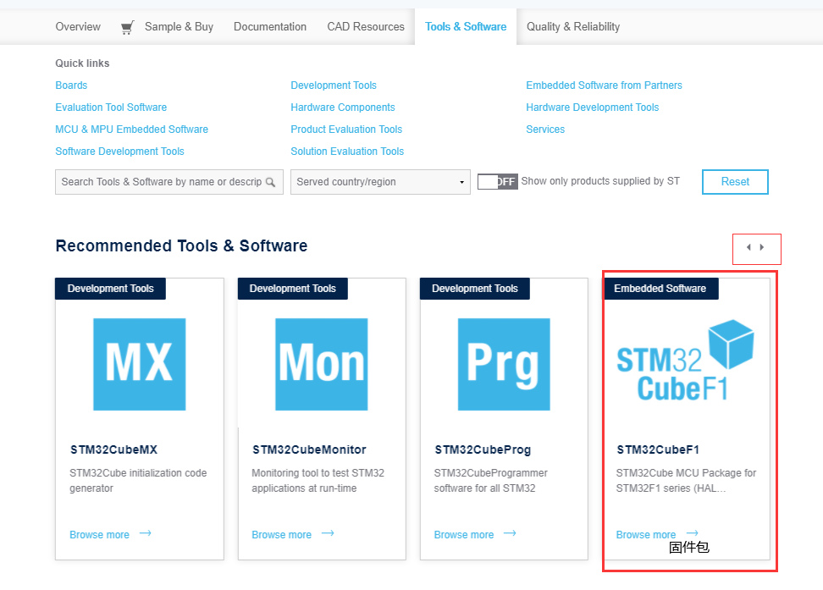
Task: Open the Served country/region dropdown
Action: click(380, 182)
